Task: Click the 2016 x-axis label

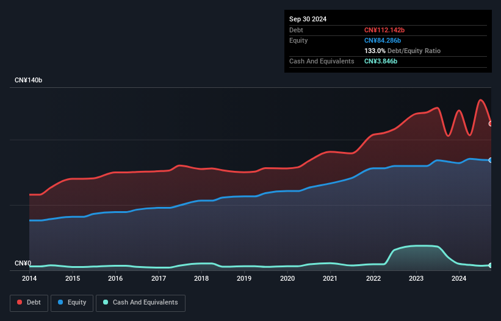Action: [115, 278]
